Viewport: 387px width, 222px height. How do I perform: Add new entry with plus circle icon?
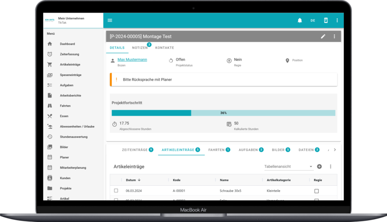pyautogui.click(x=319, y=166)
